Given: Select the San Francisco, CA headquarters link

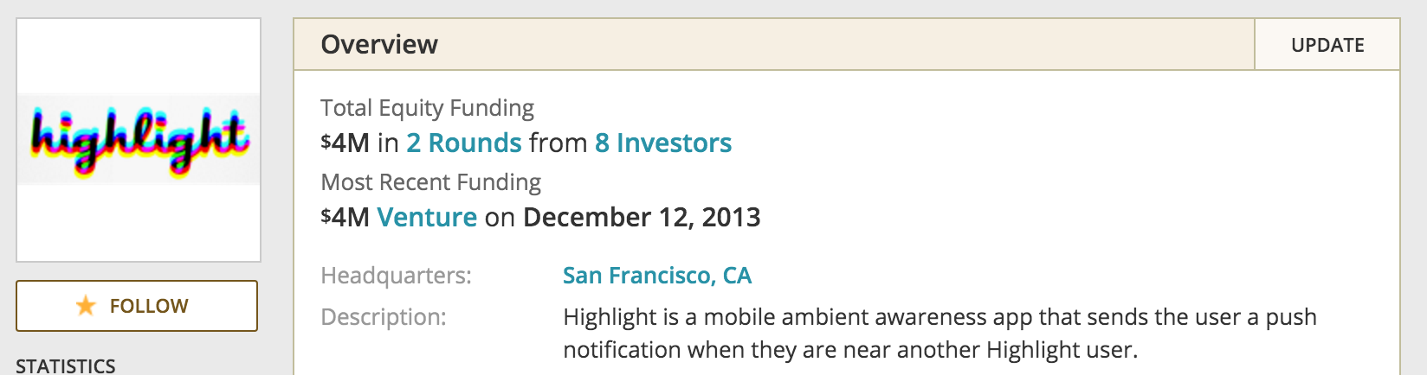Looking at the screenshot, I should point(657,276).
